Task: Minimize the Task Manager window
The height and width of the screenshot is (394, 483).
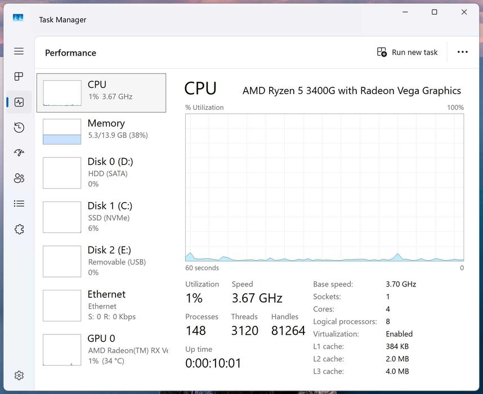Action: point(405,12)
